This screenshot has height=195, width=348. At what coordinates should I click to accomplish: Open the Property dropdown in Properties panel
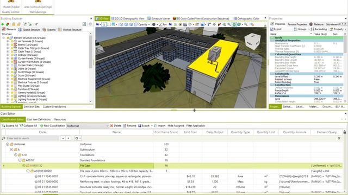(345, 29)
